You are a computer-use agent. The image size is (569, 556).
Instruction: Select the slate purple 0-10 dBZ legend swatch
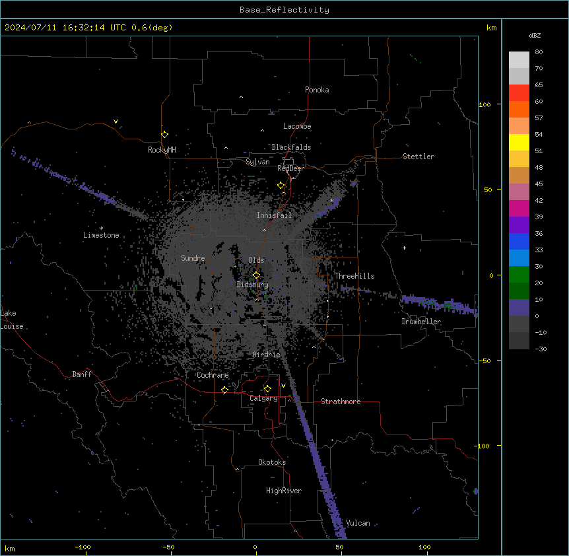point(519,308)
